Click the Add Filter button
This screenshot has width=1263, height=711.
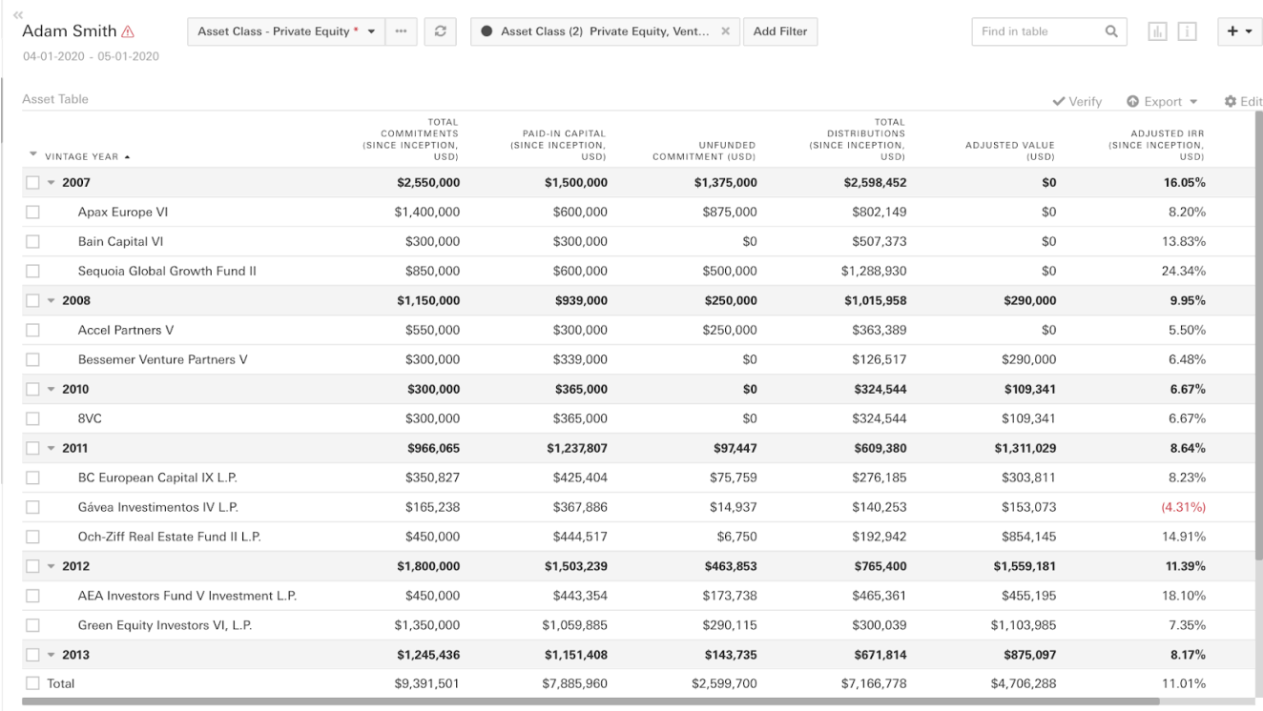779,31
